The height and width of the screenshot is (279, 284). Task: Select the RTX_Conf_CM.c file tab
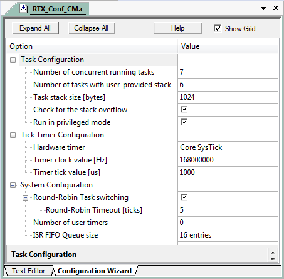58,9
